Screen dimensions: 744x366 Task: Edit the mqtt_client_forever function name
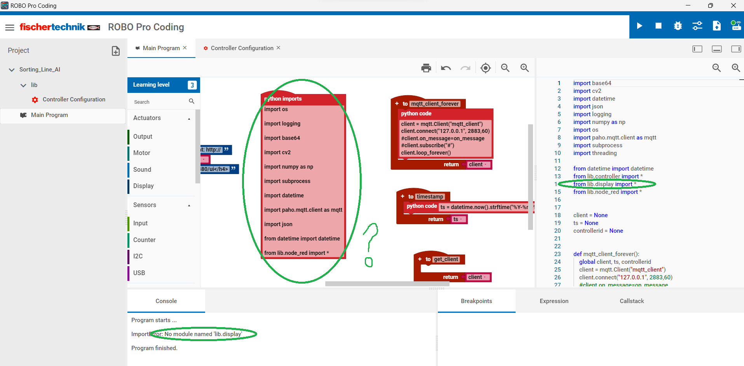point(435,104)
